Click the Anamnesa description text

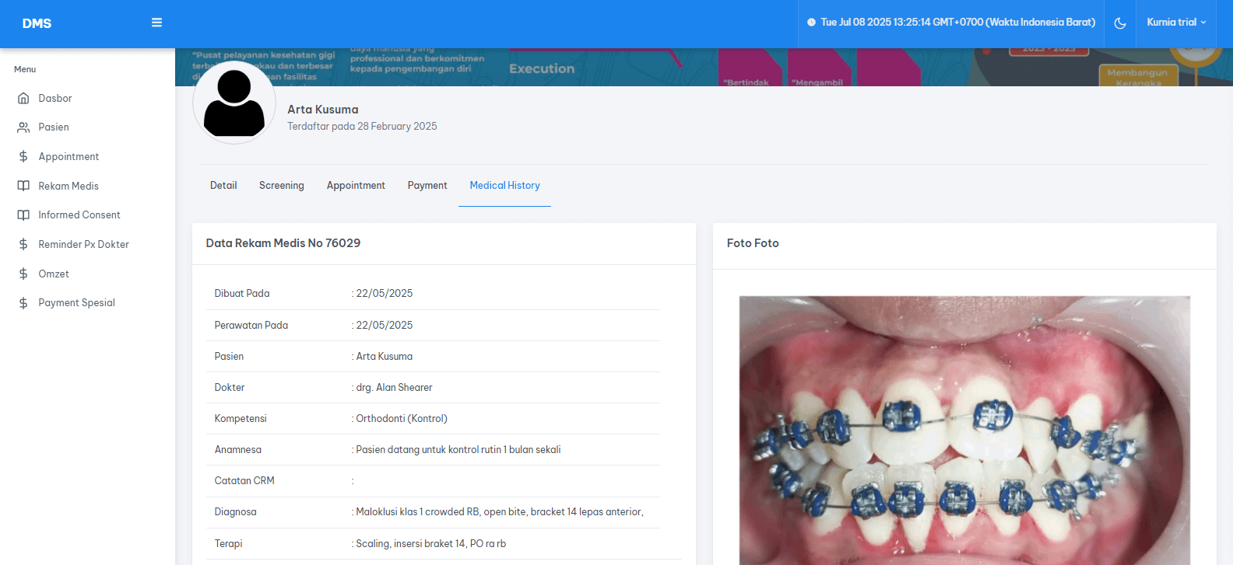458,450
